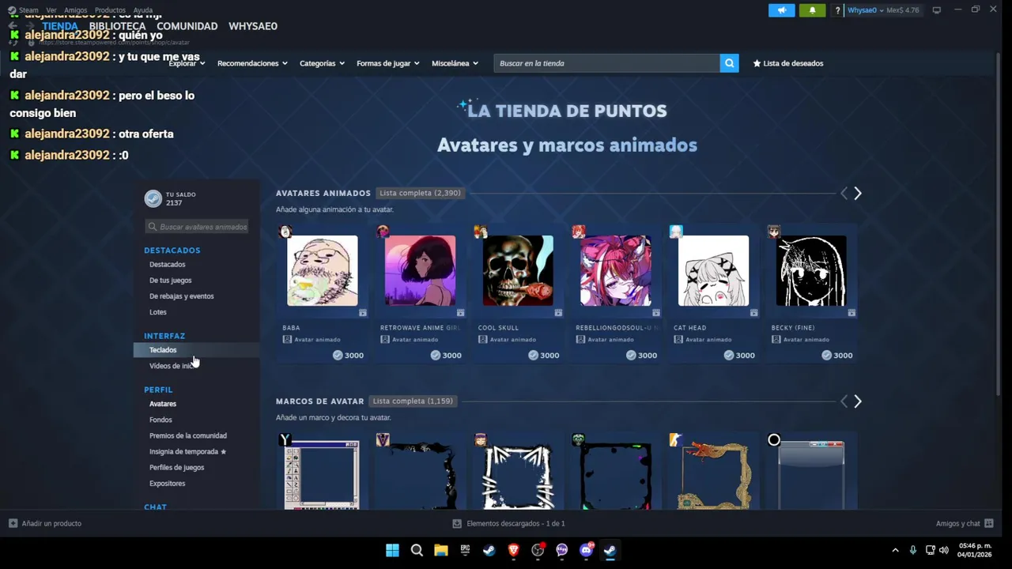This screenshot has width=1012, height=569.
Task: Select De rebajas y eventos in sidebar
Action: pyautogui.click(x=181, y=296)
